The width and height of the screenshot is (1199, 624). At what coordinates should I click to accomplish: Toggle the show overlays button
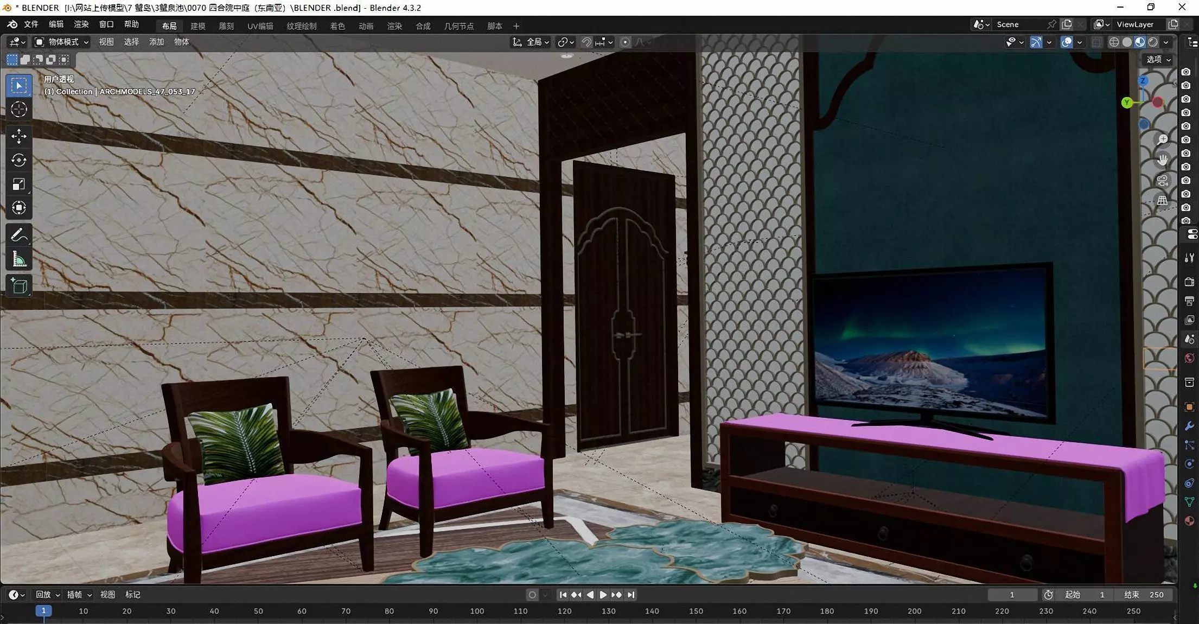1067,42
